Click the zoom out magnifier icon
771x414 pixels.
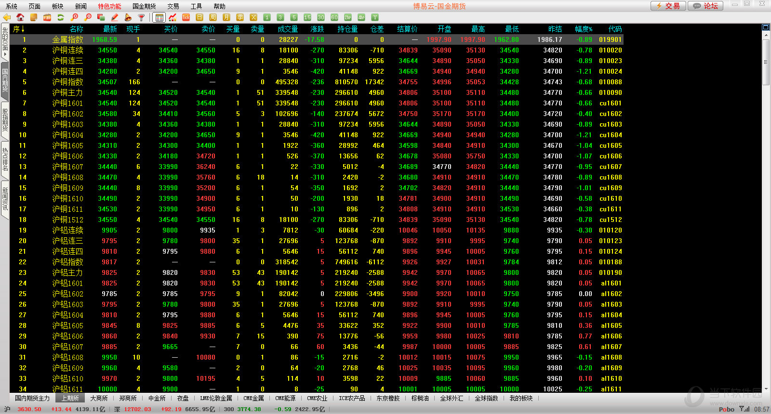pos(88,17)
